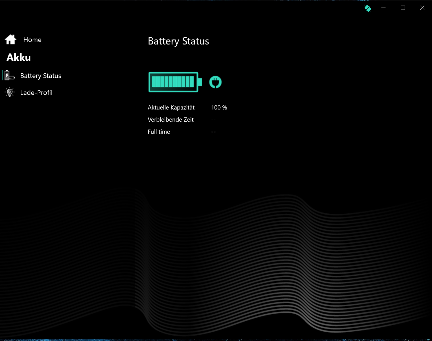Click the teal connector icon in title bar
This screenshot has width=432, height=341.
[x=368, y=8]
